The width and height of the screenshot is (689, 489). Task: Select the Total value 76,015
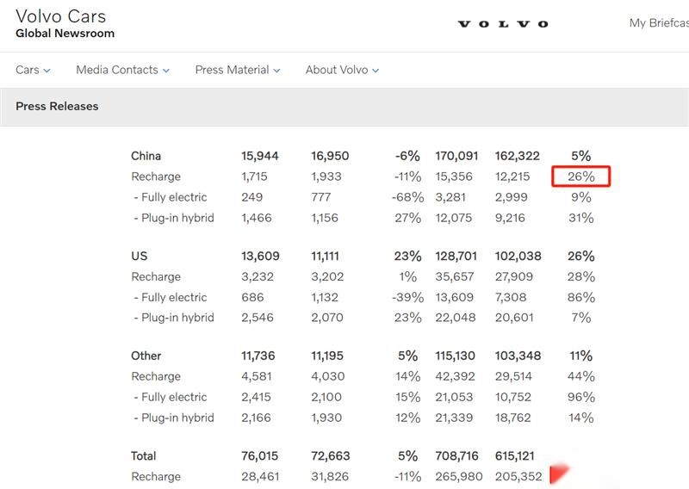tap(260, 456)
